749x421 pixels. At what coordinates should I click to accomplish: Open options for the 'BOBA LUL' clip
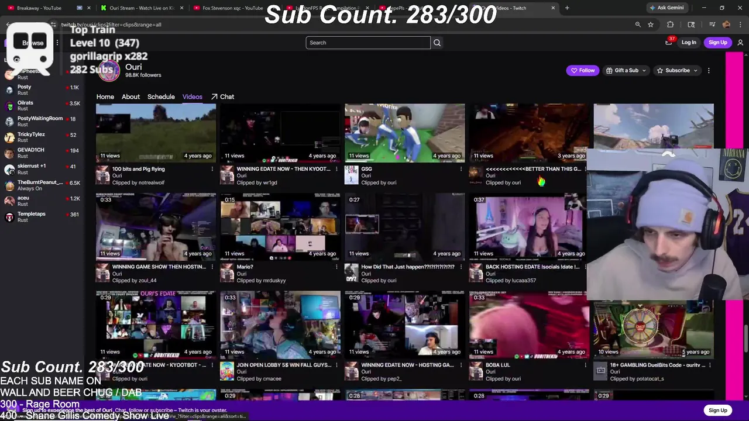pos(585,365)
